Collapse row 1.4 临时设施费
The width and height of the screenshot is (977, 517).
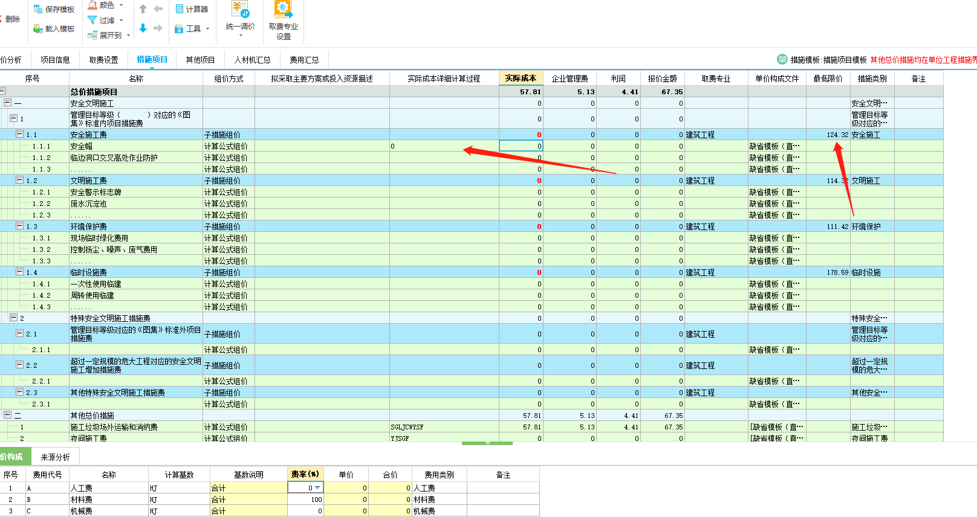[x=19, y=272]
